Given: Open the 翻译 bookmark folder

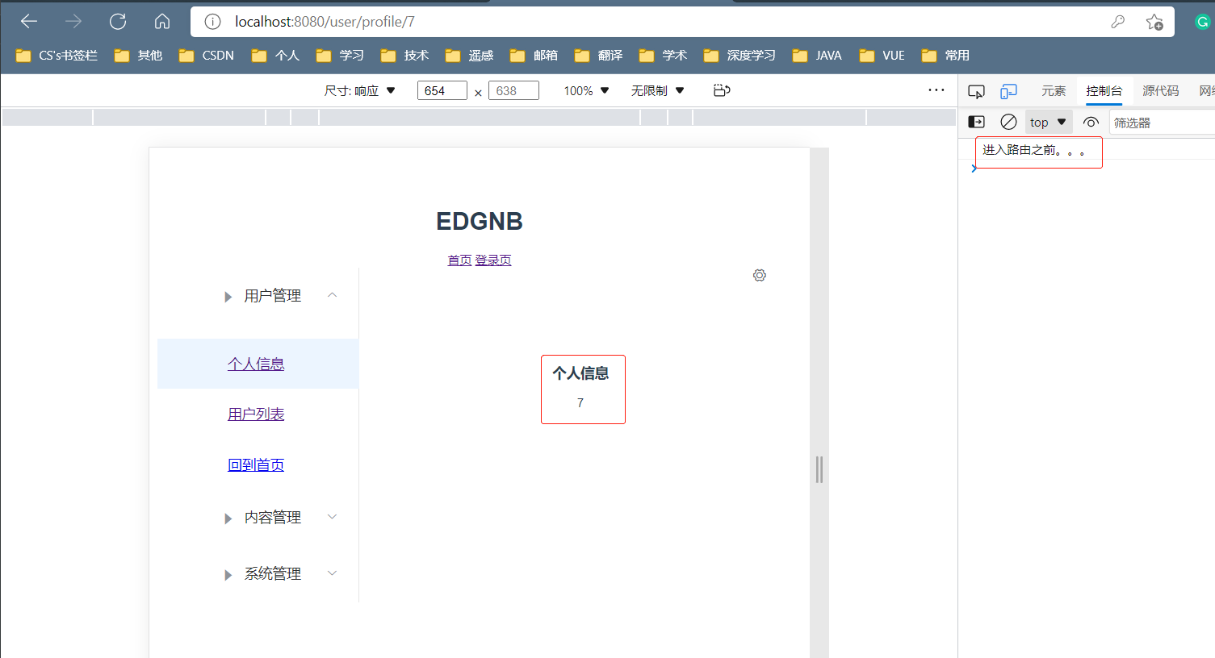Looking at the screenshot, I should point(598,56).
